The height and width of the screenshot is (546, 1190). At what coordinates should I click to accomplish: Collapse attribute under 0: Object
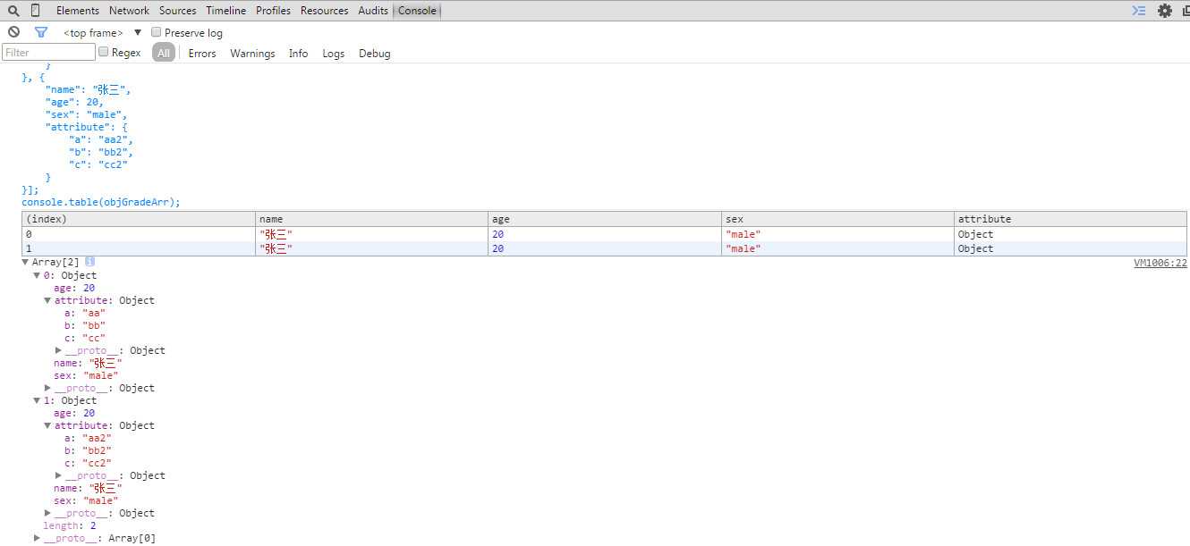[x=47, y=300]
